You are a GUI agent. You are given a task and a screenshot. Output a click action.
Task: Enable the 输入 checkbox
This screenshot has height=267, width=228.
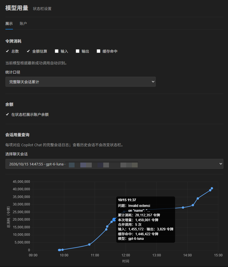click(57, 51)
